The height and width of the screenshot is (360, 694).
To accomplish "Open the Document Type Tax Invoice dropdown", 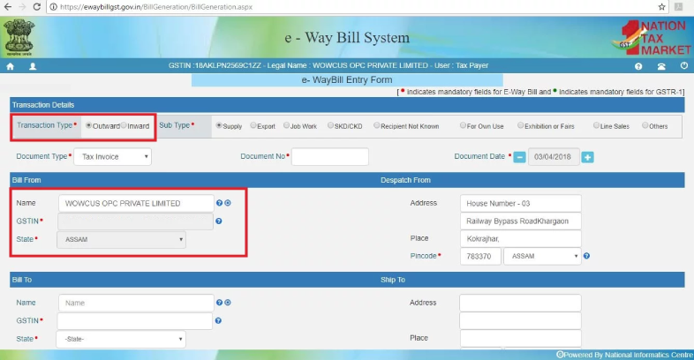I will [112, 157].
